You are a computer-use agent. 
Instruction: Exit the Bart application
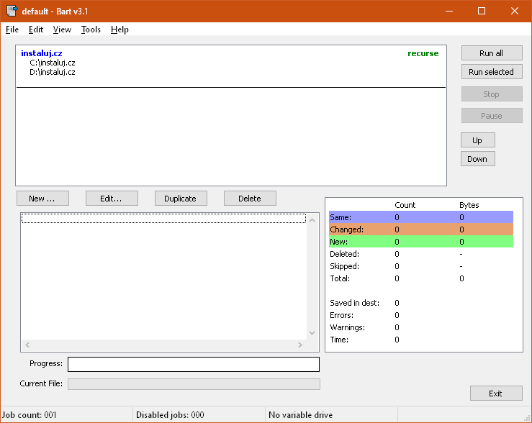click(x=495, y=394)
